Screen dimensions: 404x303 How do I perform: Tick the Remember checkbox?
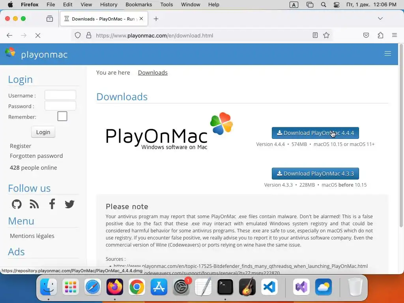click(x=62, y=116)
